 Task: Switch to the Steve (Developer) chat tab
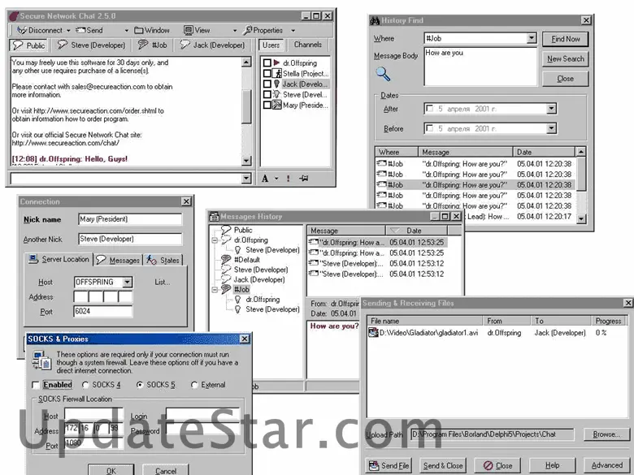pyautogui.click(x=91, y=45)
